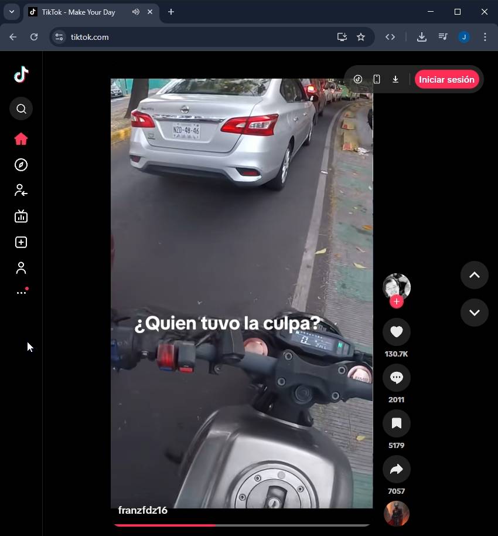
Task: Click the Iniciar sesión button
Action: click(446, 80)
